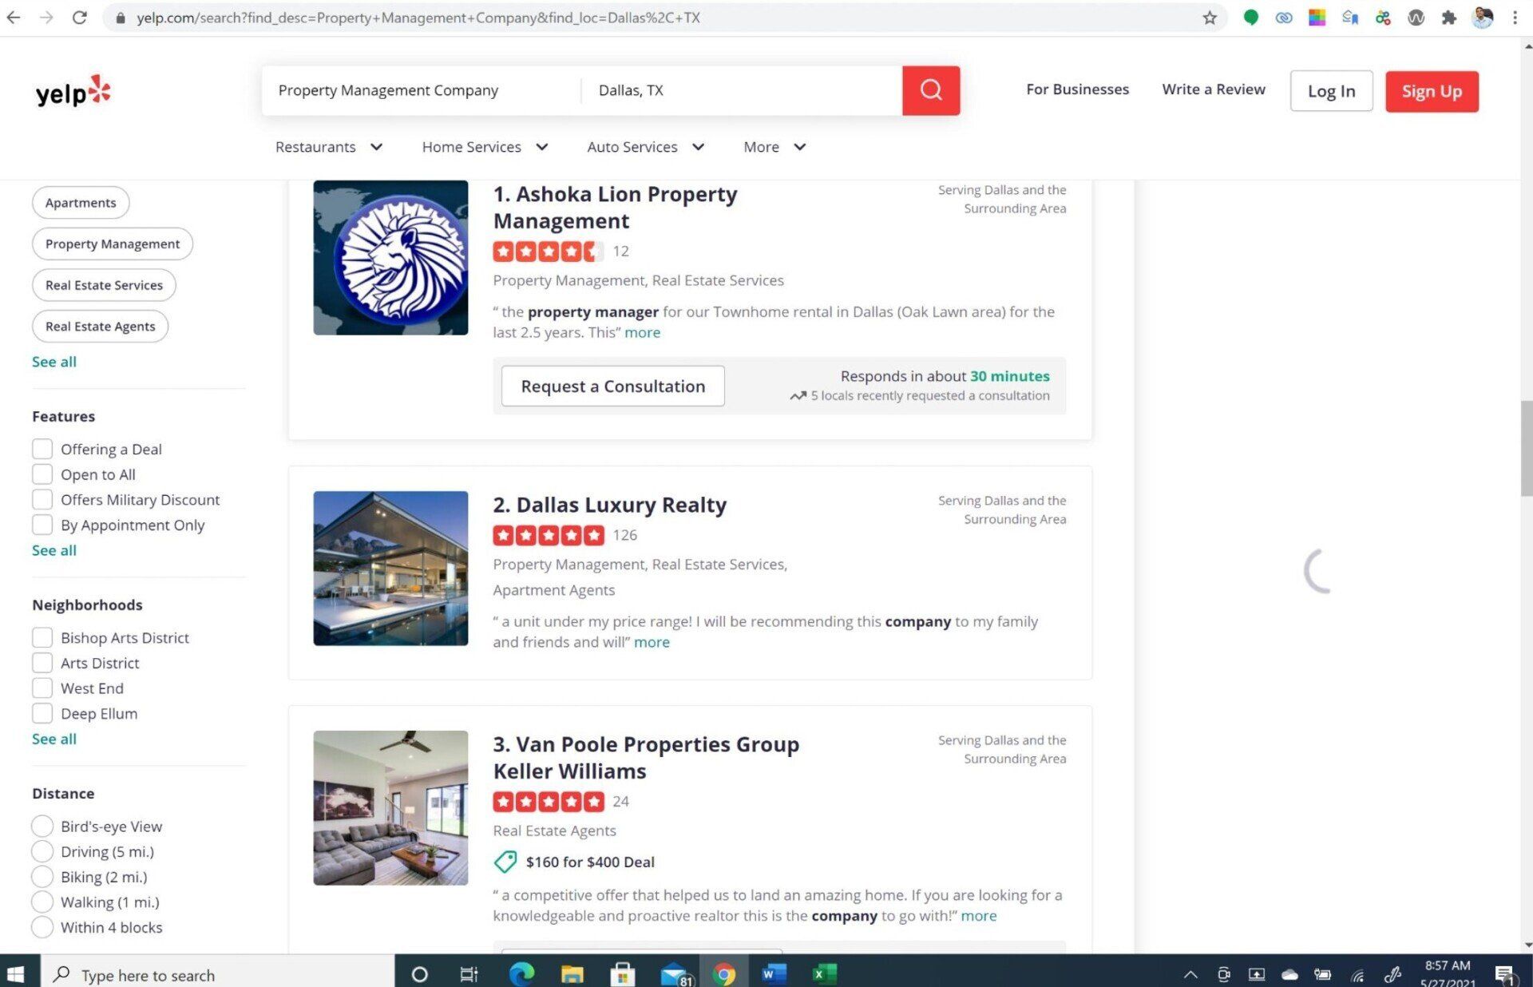This screenshot has width=1533, height=987.
Task: Enable Offers Military Discount filter
Action: [x=42, y=500]
